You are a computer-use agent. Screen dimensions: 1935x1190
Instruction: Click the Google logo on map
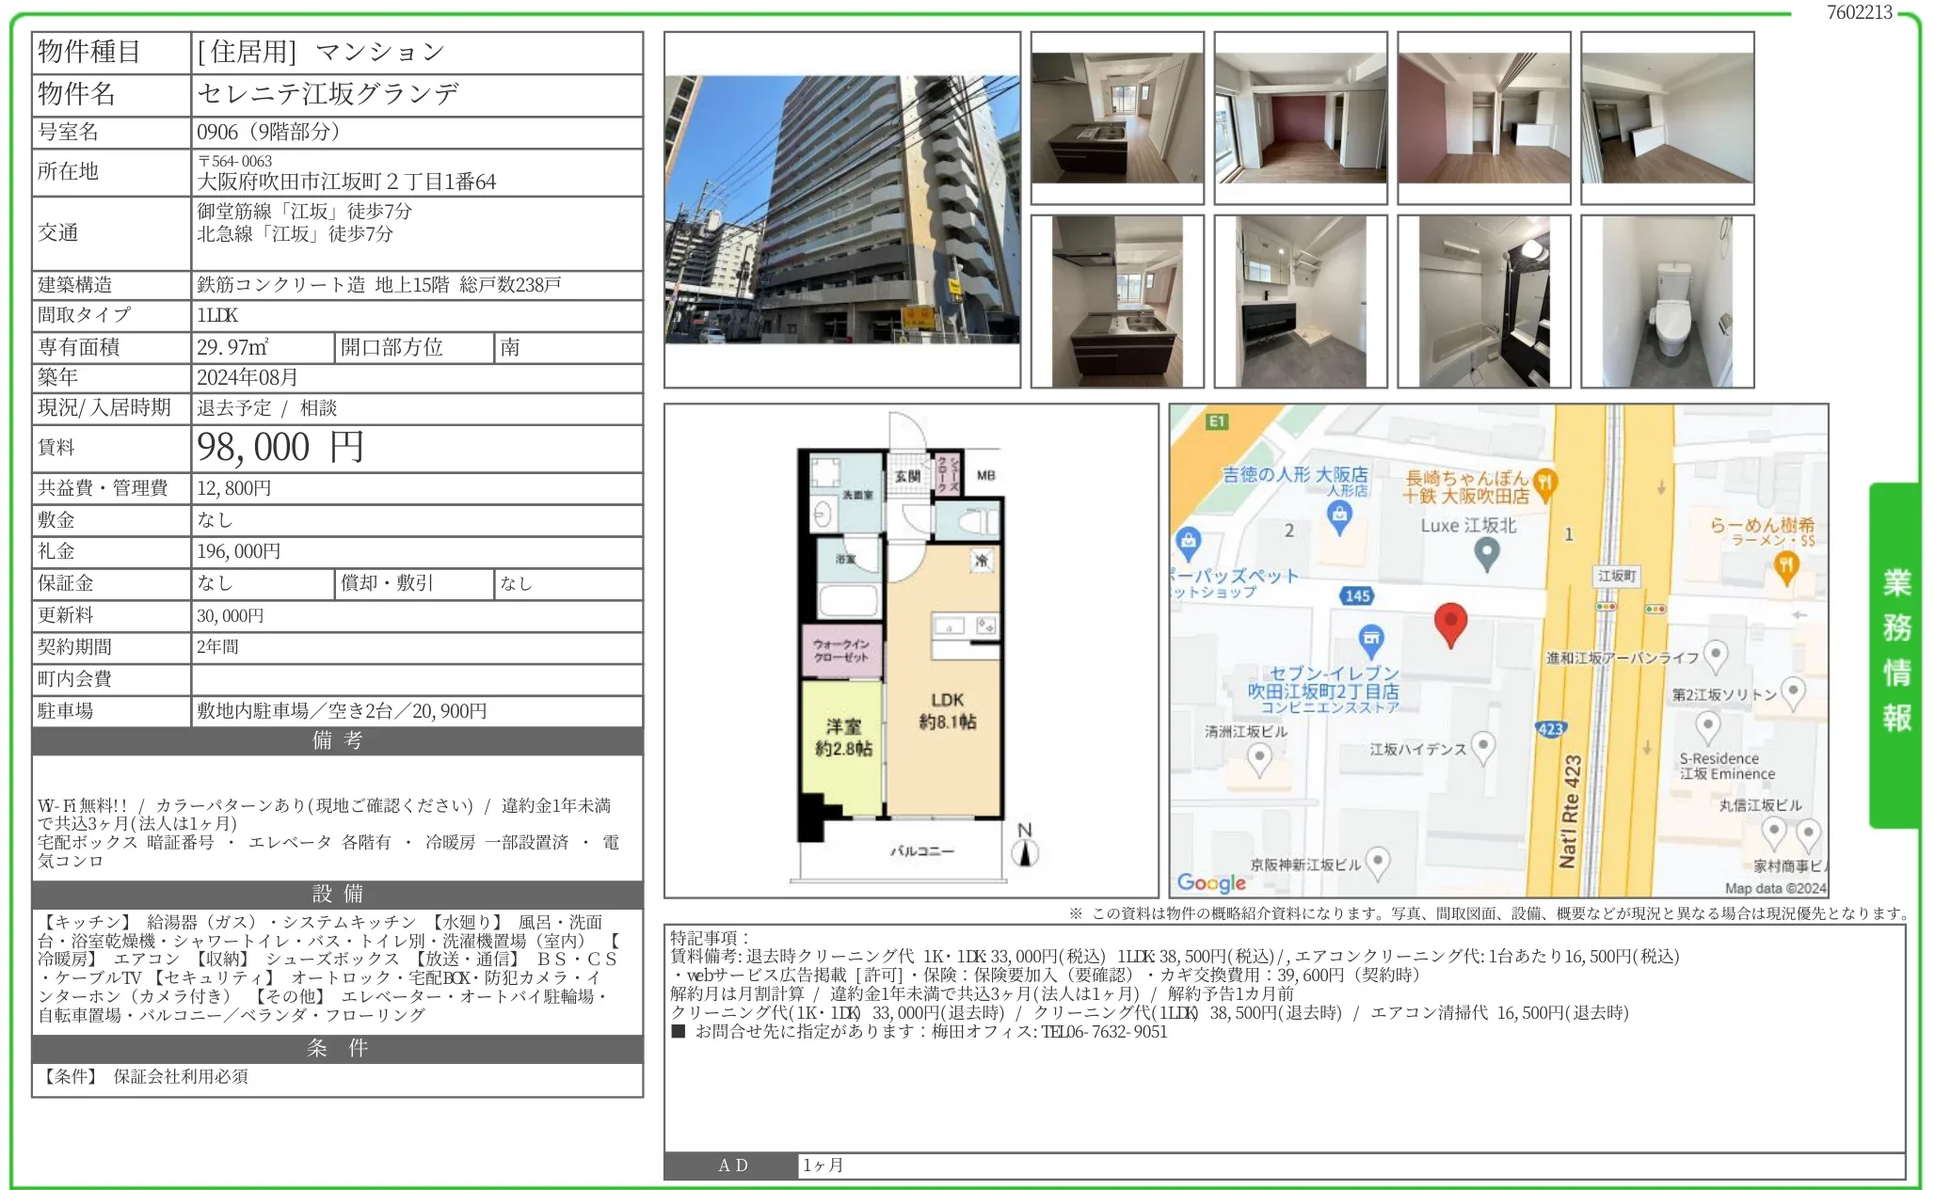(1211, 882)
